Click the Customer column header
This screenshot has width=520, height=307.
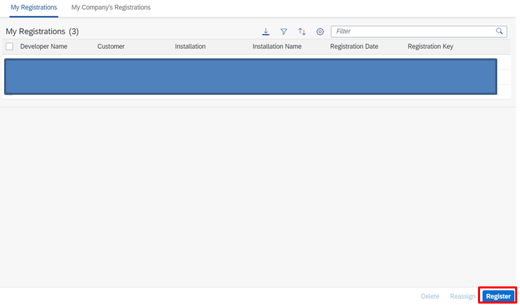pos(111,46)
